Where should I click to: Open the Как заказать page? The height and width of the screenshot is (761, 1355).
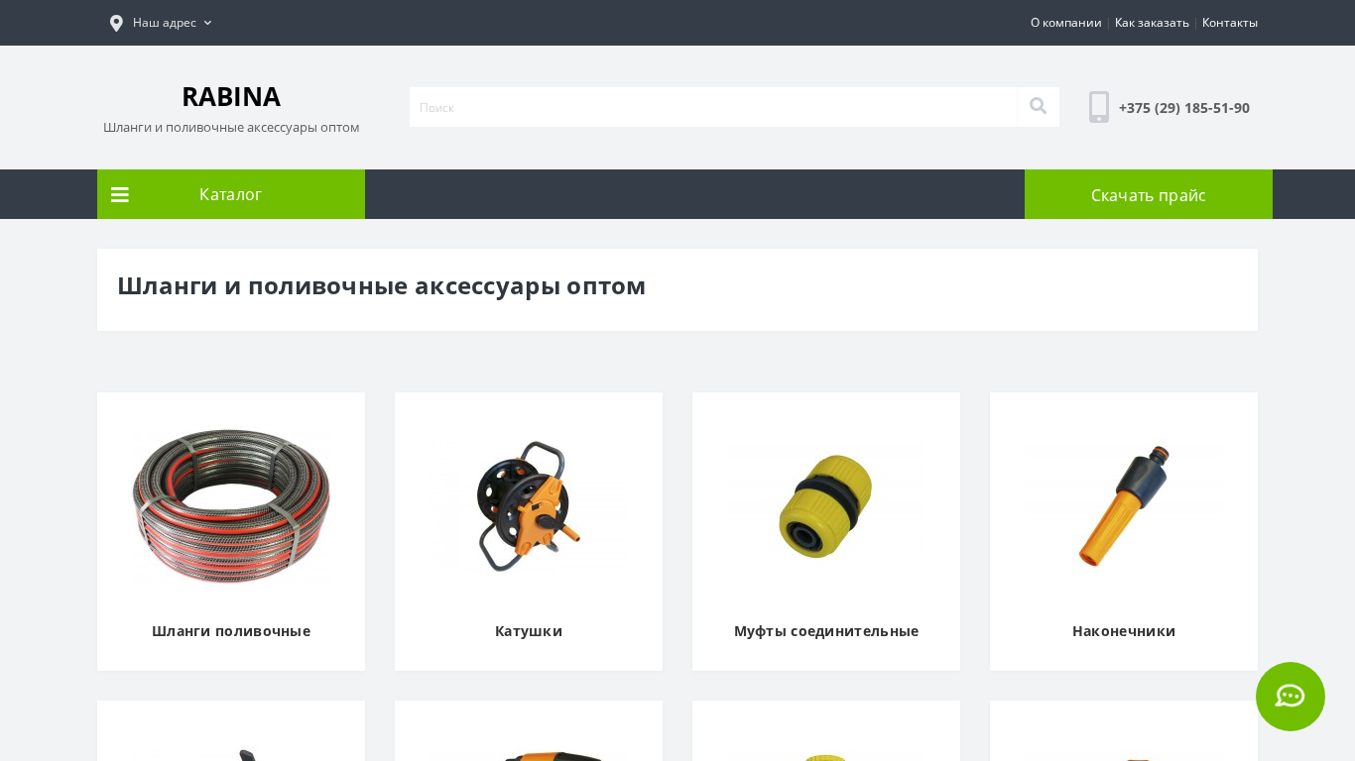[x=1152, y=23]
